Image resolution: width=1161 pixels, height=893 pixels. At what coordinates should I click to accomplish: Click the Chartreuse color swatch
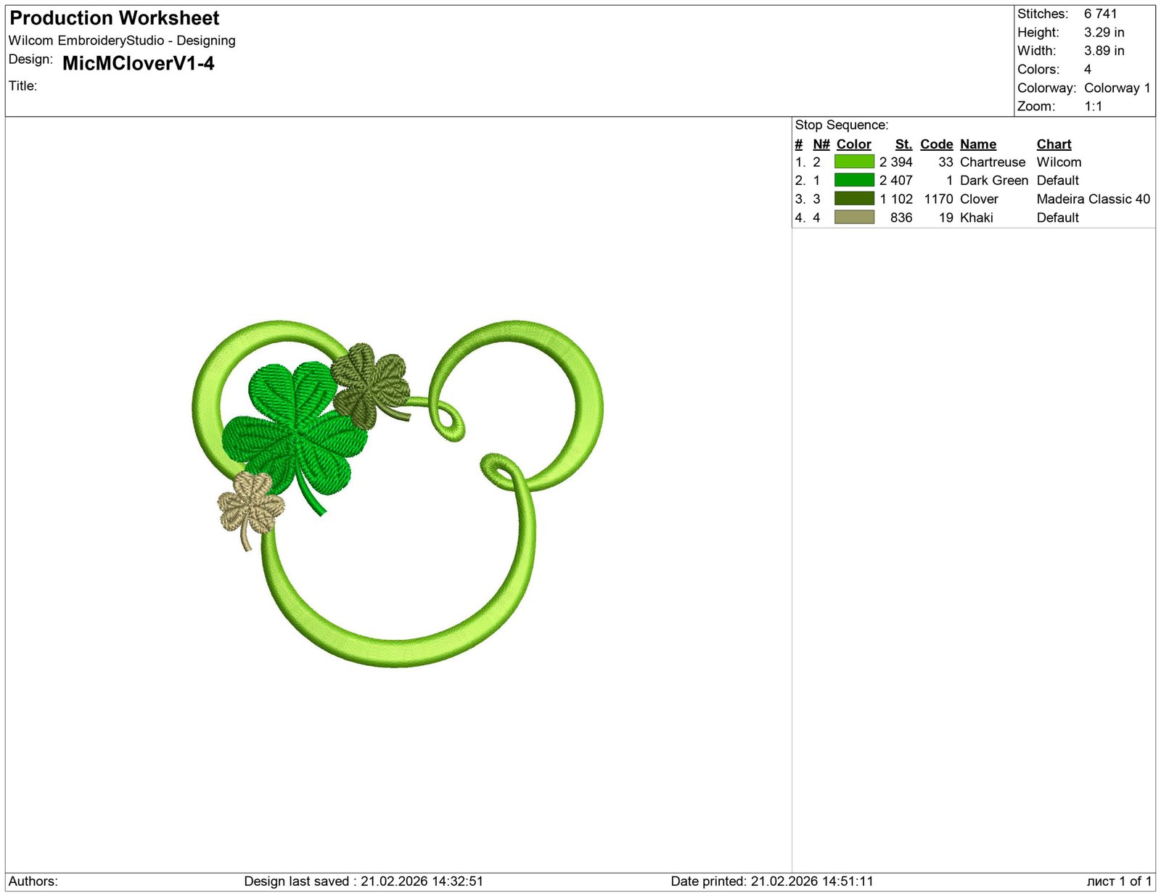coord(854,162)
